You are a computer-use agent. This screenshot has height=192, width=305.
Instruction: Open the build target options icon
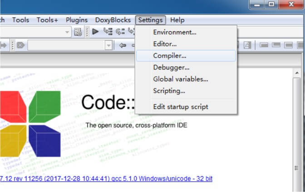pos(78,32)
